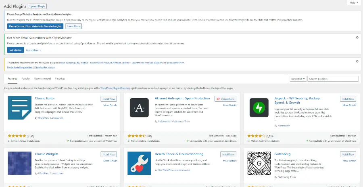This screenshot has height=187, width=363.
Task: Click Begin installing plugins link
Action: coord(20,67)
